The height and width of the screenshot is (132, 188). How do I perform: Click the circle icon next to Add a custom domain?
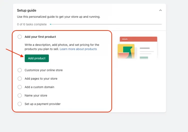20,87
